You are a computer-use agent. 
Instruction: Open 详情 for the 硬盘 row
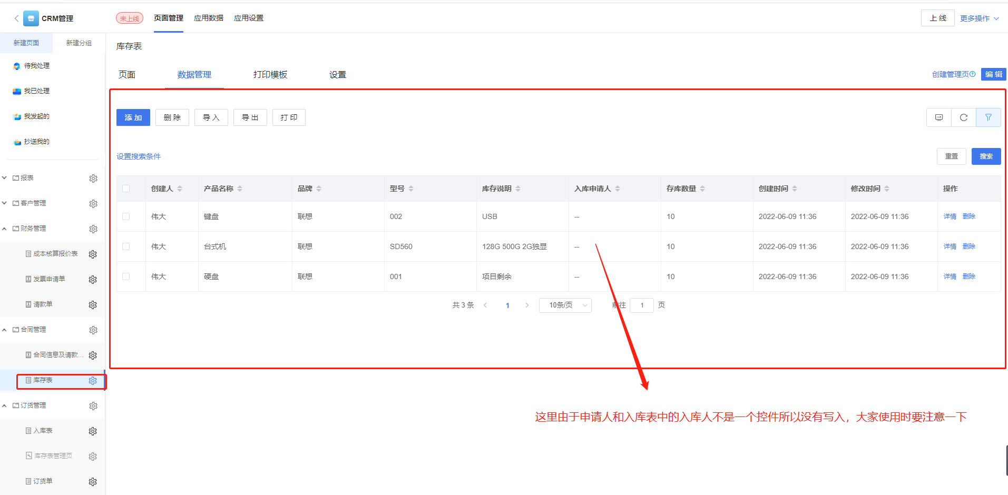tap(950, 276)
